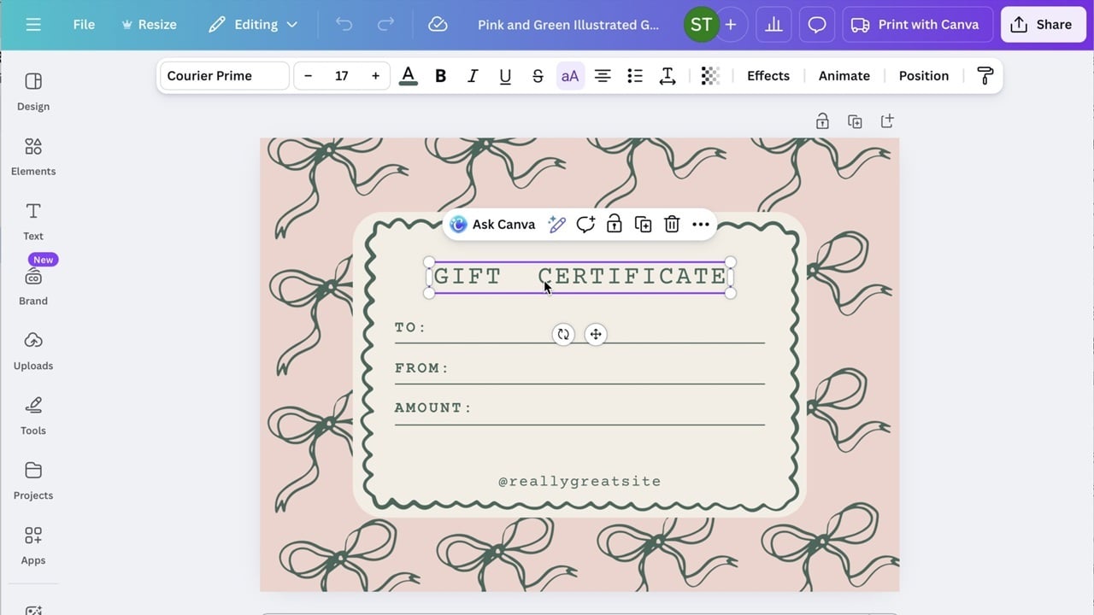Select the FROM: label text

422,368
